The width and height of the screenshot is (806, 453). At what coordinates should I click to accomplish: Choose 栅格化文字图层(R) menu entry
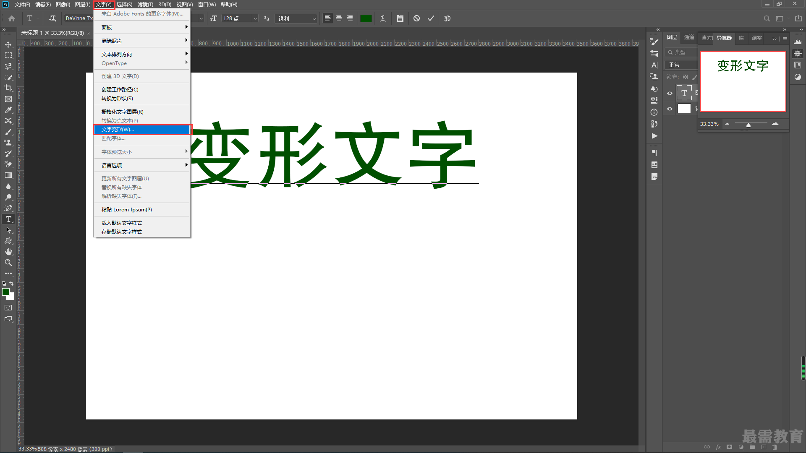click(142, 112)
